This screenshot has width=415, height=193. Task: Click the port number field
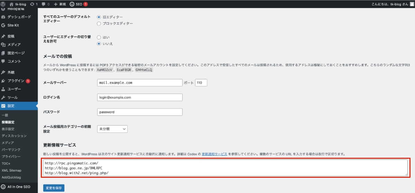point(201,83)
